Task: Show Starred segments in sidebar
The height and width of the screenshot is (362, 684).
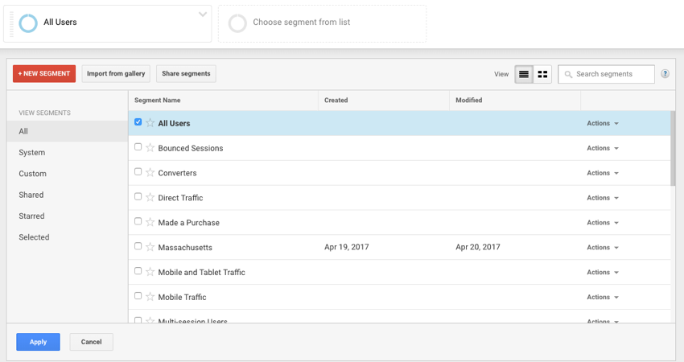Action: click(x=32, y=216)
